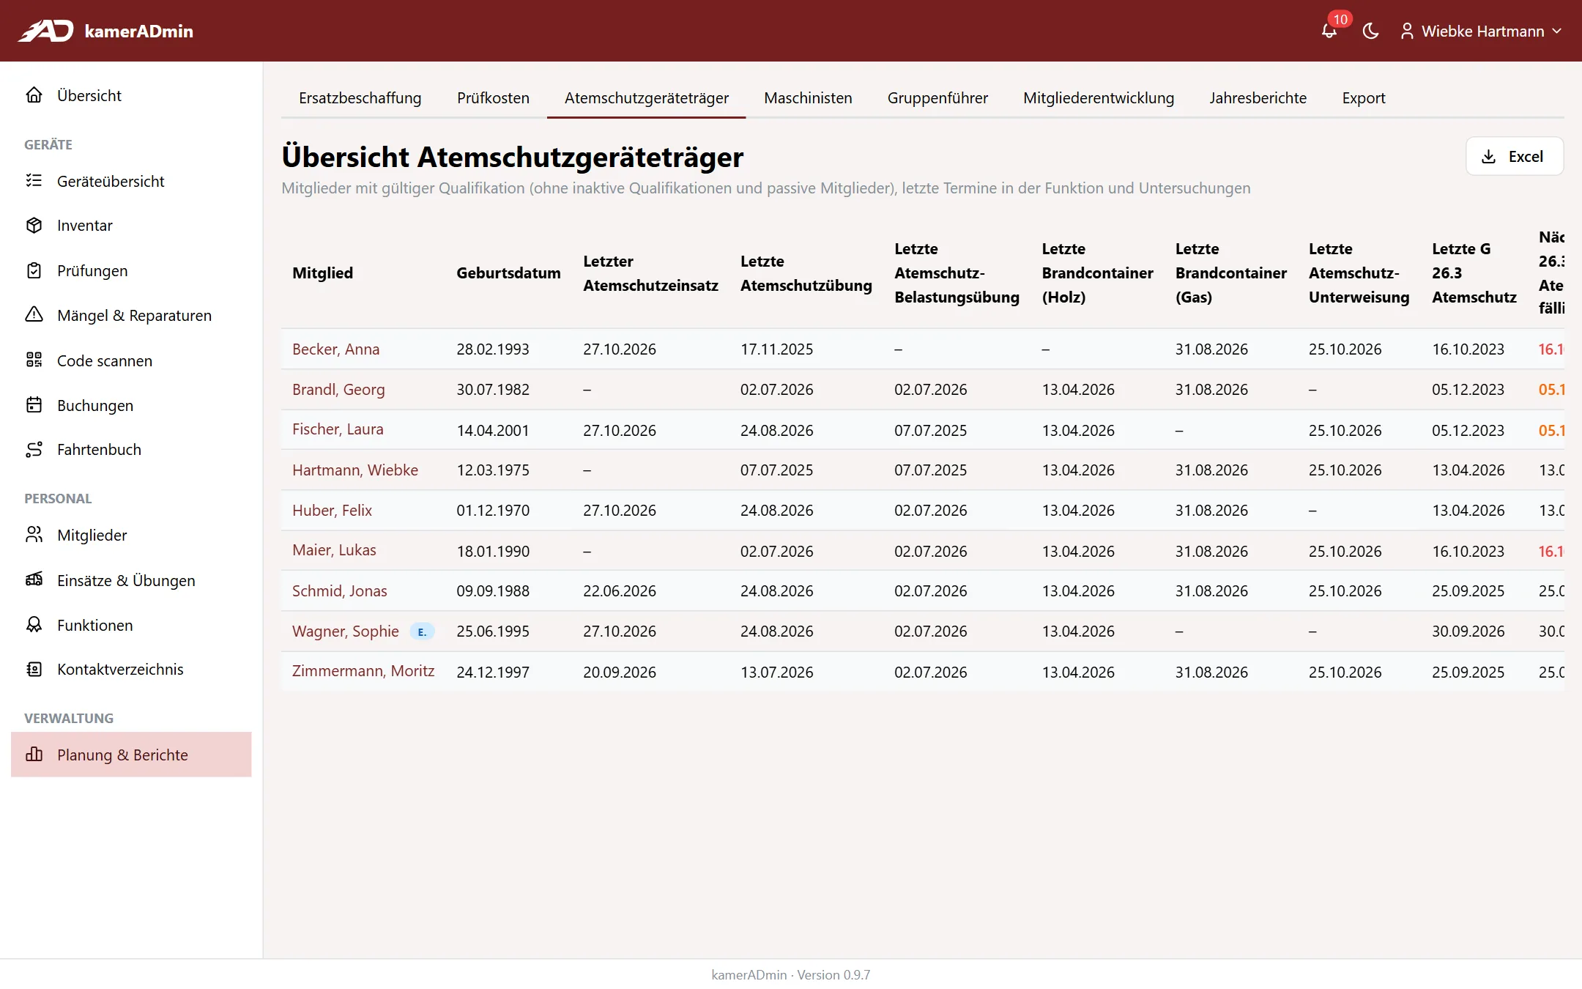Open member Schmid, Jonas
1582x989 pixels.
pos(339,591)
